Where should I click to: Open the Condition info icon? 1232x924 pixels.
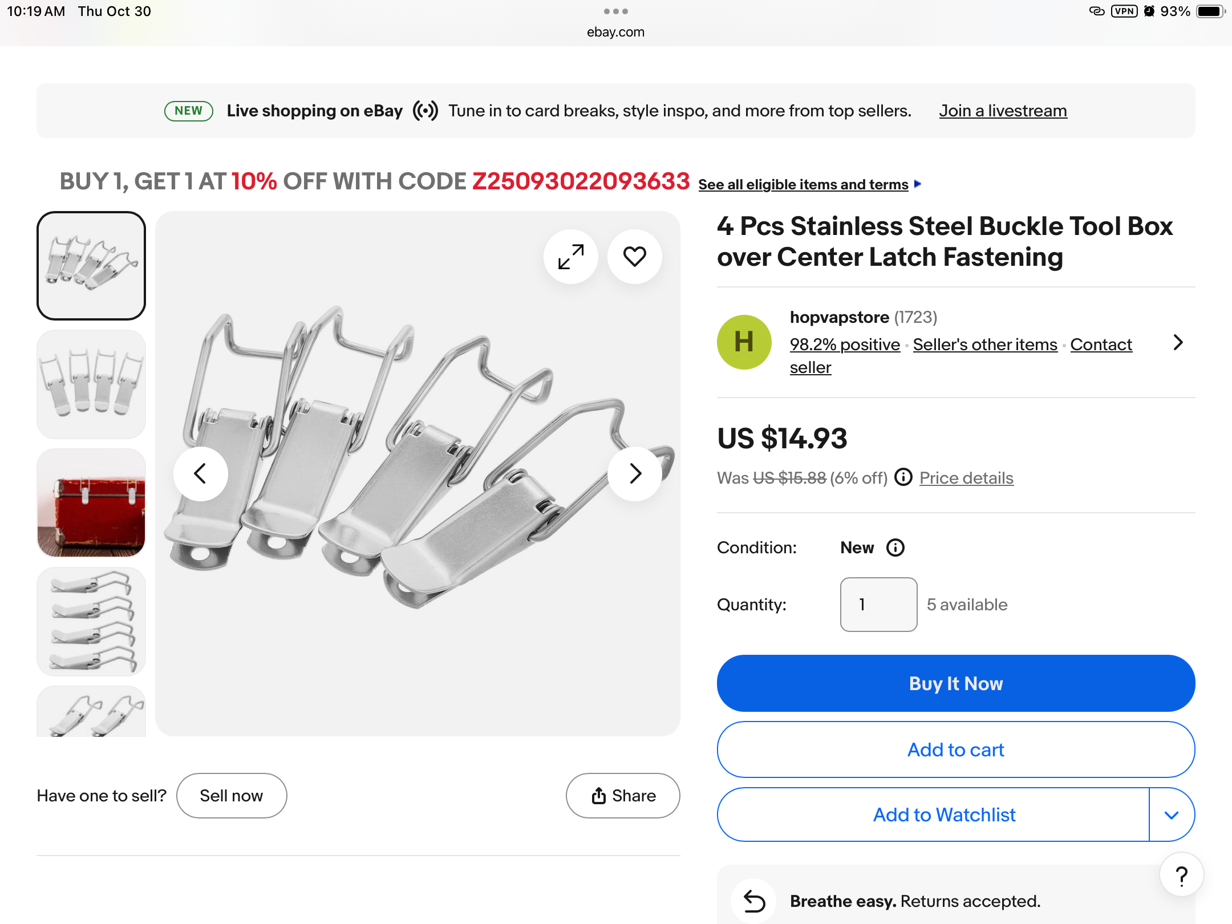pyautogui.click(x=895, y=548)
